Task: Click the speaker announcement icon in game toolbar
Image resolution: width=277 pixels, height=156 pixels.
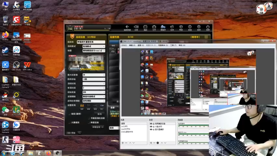Action: [x=136, y=27]
